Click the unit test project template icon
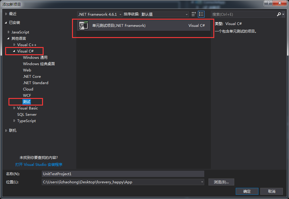The width and height of the screenshot is (289, 199). 84,25
